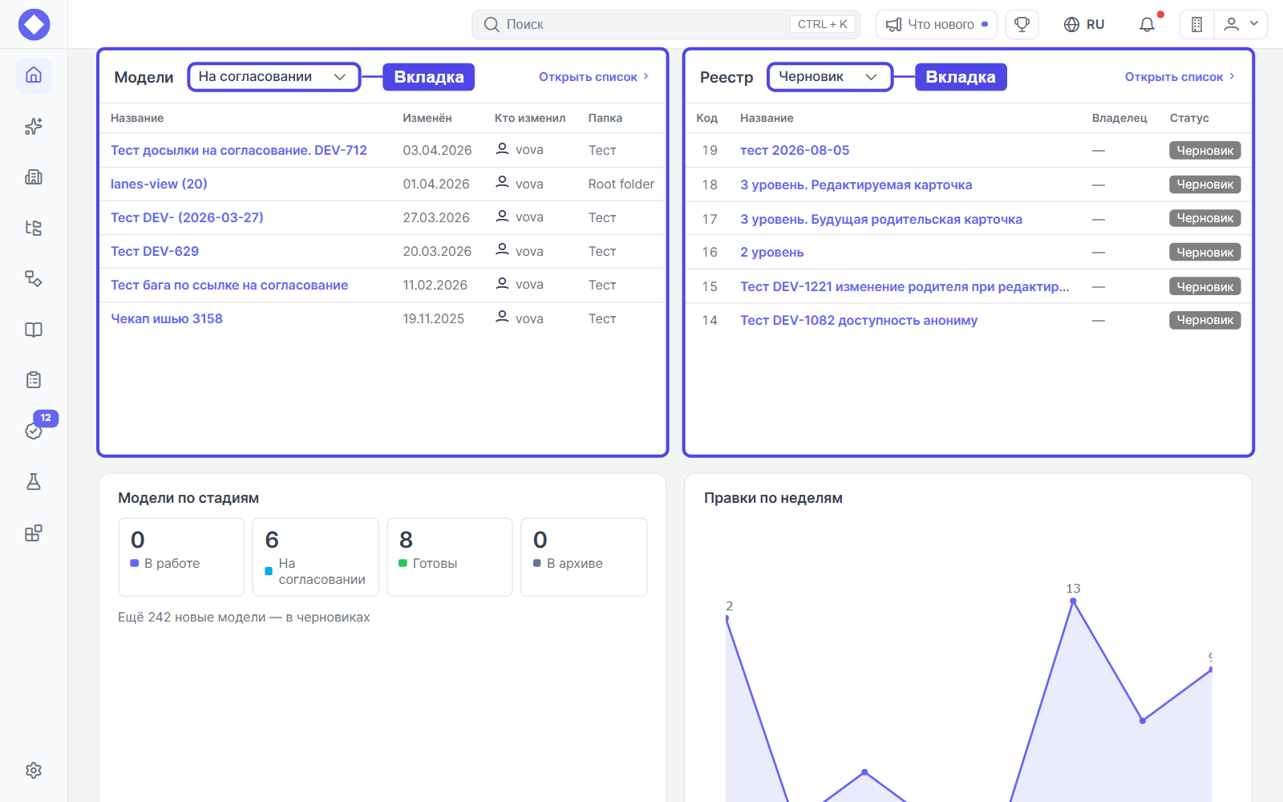This screenshot has width=1283, height=802.
Task: Open '3 уровень. Редактируемая карточка'
Action: pyautogui.click(x=856, y=184)
